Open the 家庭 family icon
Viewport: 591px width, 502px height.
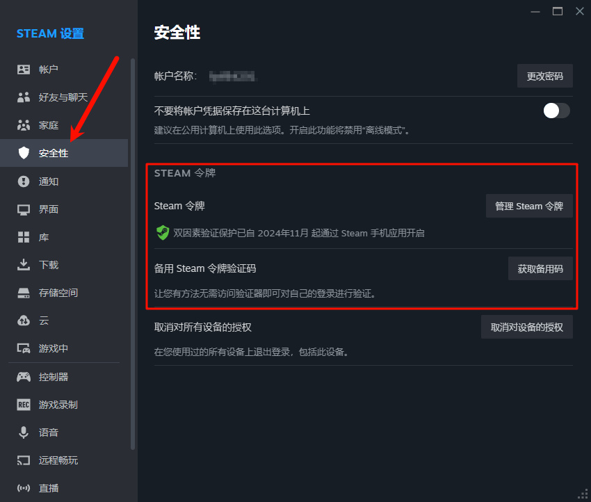tap(24, 125)
